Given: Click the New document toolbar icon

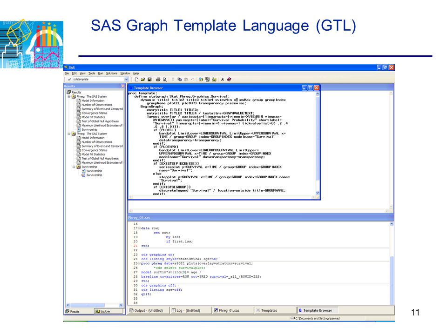Looking at the screenshot, I should pos(136,80).
